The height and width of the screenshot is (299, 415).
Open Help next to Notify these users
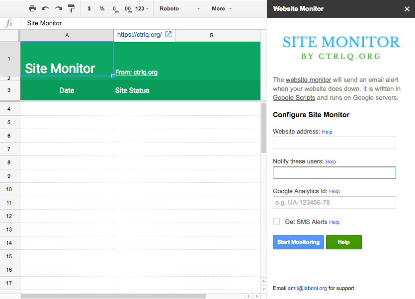coord(331,162)
